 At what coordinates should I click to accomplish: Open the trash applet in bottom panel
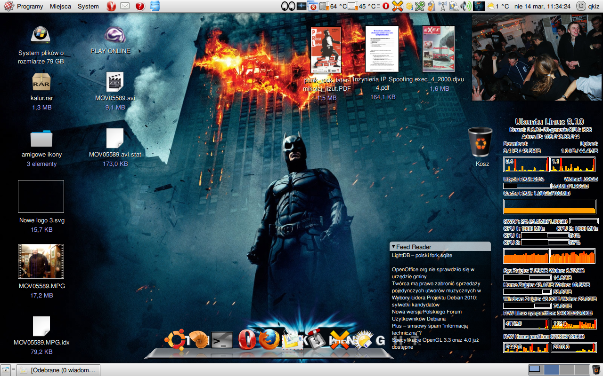pos(596,369)
